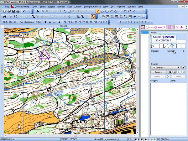Select the binoculars Find icon
The image size is (188, 141).
(5, 17)
